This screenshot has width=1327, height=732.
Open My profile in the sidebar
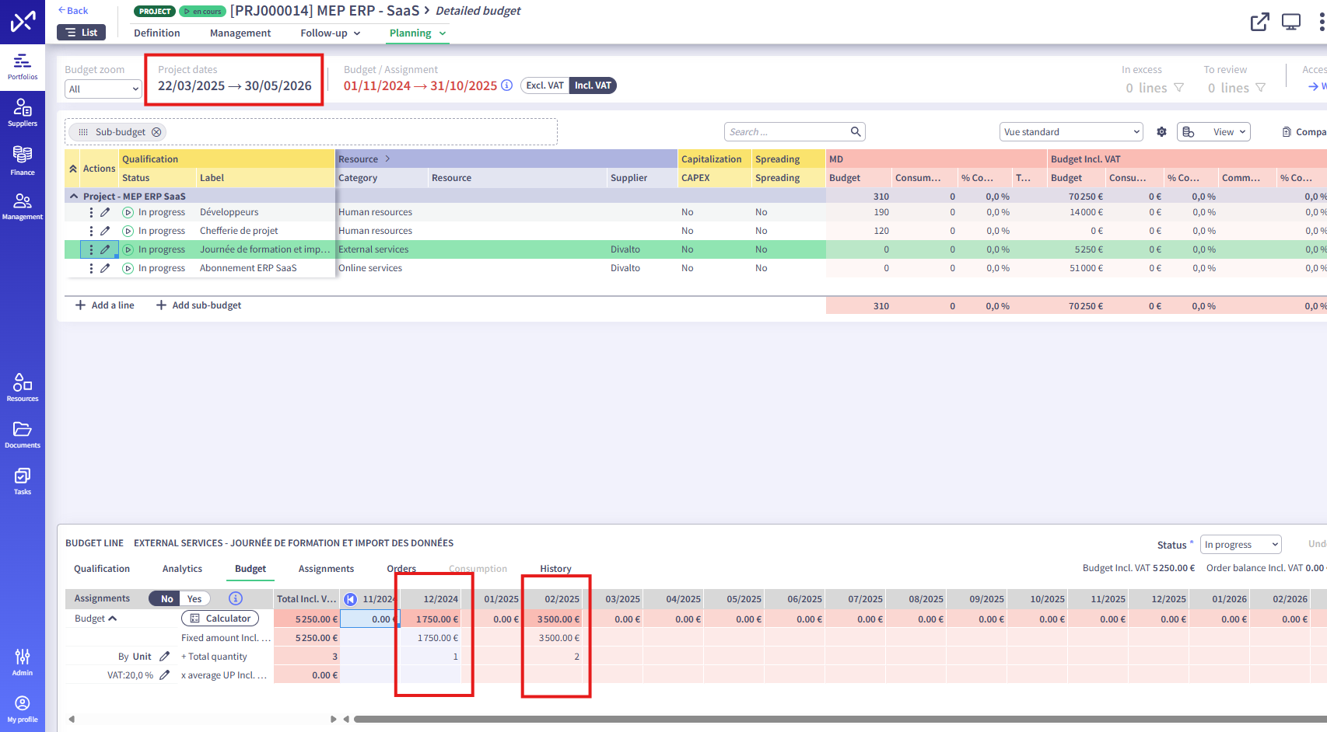[x=23, y=709]
